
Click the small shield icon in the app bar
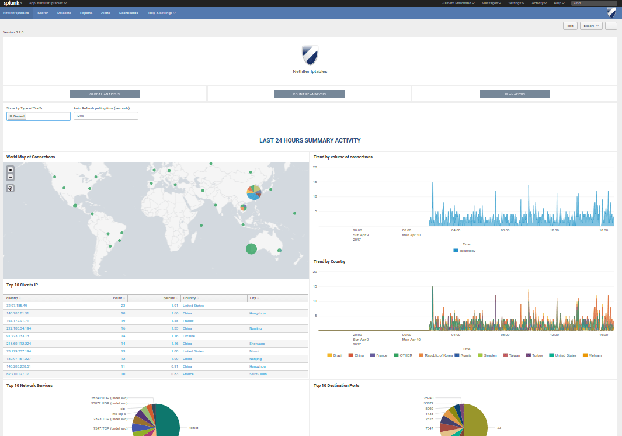[612, 12]
